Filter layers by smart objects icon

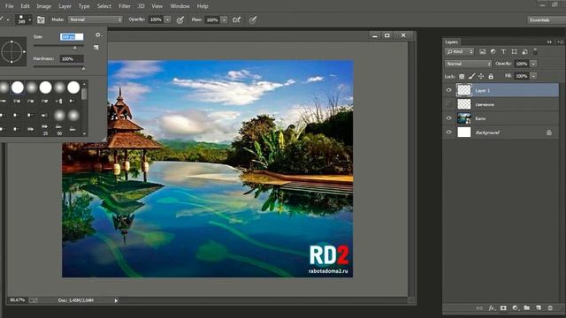coord(524,51)
